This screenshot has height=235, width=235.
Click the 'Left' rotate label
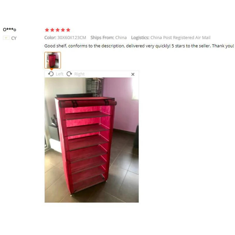point(60,74)
